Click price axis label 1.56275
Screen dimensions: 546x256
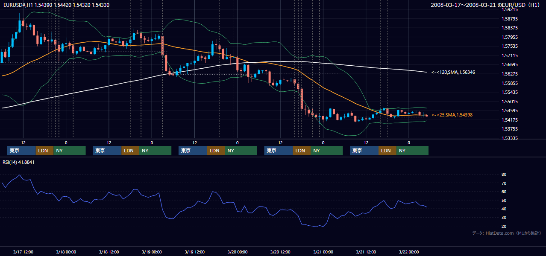pos(510,74)
